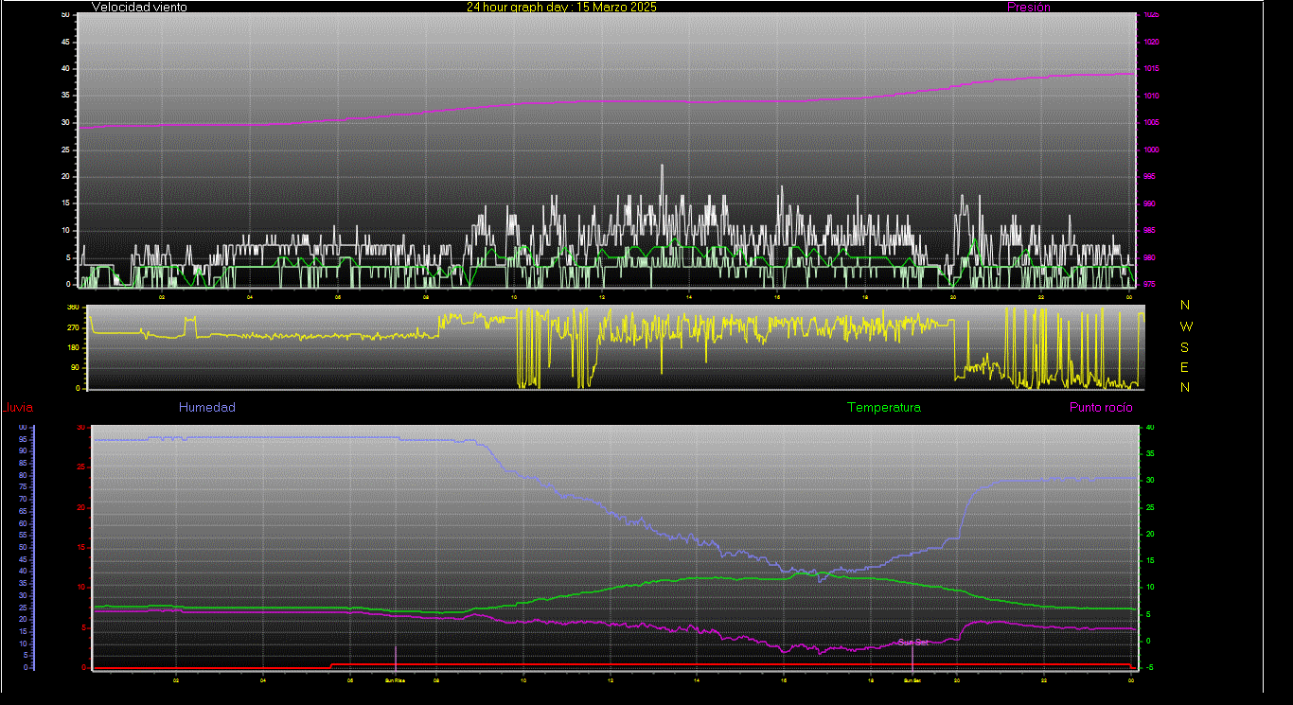Click the '1020' pressure axis value
Viewport: 1293px width, 705px height.
click(1151, 43)
